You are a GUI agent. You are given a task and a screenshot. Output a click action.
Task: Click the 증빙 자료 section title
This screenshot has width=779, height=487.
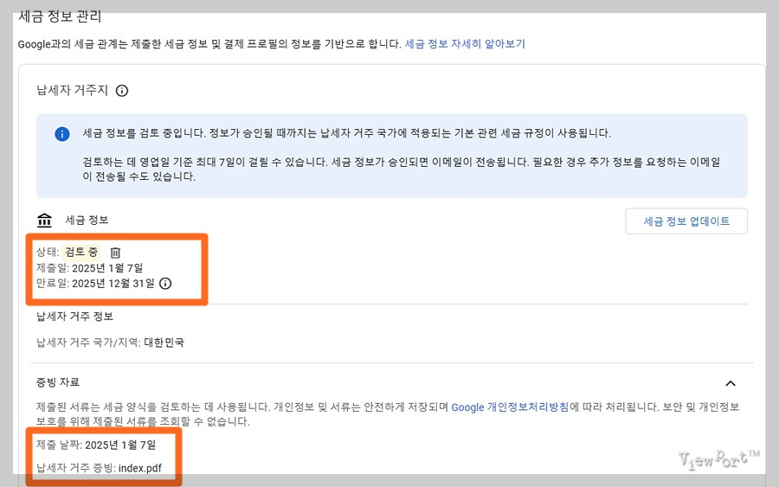pos(58,382)
